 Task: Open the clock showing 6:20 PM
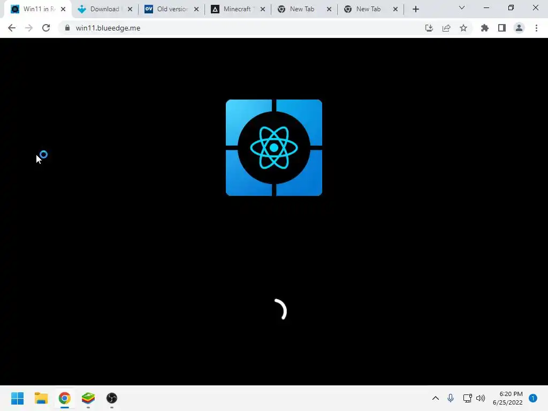click(x=508, y=398)
